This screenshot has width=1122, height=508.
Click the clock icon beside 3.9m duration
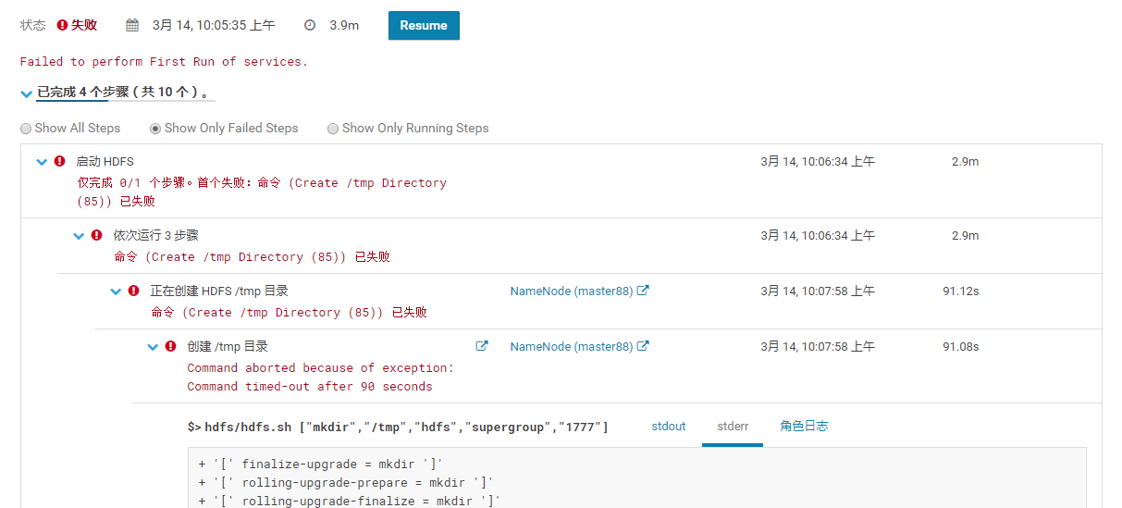point(310,26)
